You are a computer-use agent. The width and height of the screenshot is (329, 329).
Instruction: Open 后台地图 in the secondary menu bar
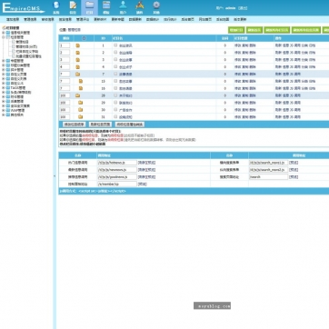(x=223, y=19)
